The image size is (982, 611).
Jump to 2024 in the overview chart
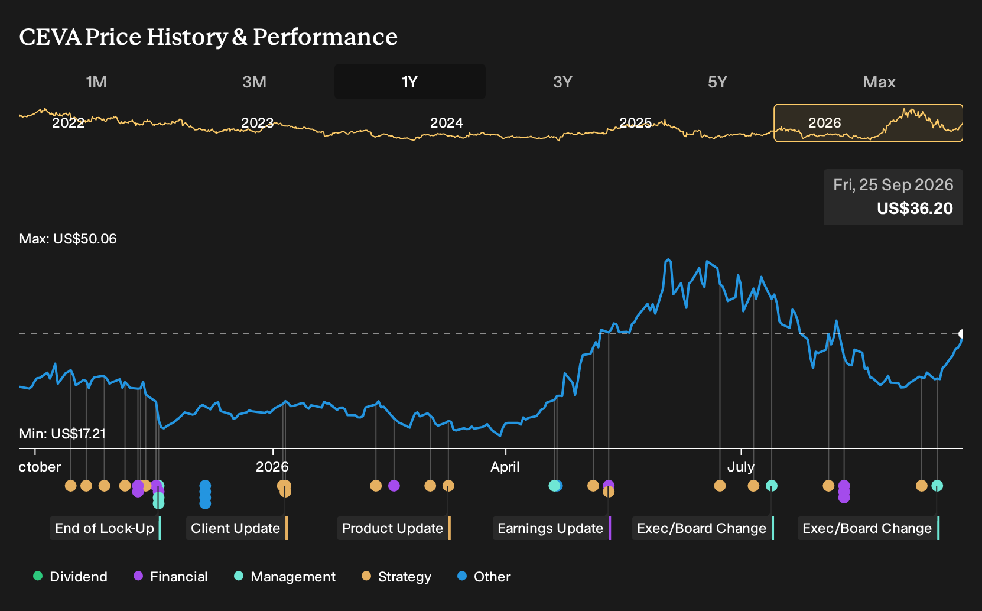tap(447, 123)
